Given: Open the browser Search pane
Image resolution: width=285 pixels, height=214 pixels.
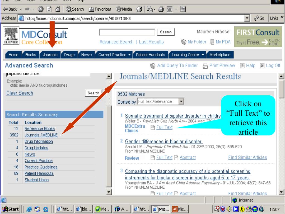Looking at the screenshot, I should [x=75, y=9].
